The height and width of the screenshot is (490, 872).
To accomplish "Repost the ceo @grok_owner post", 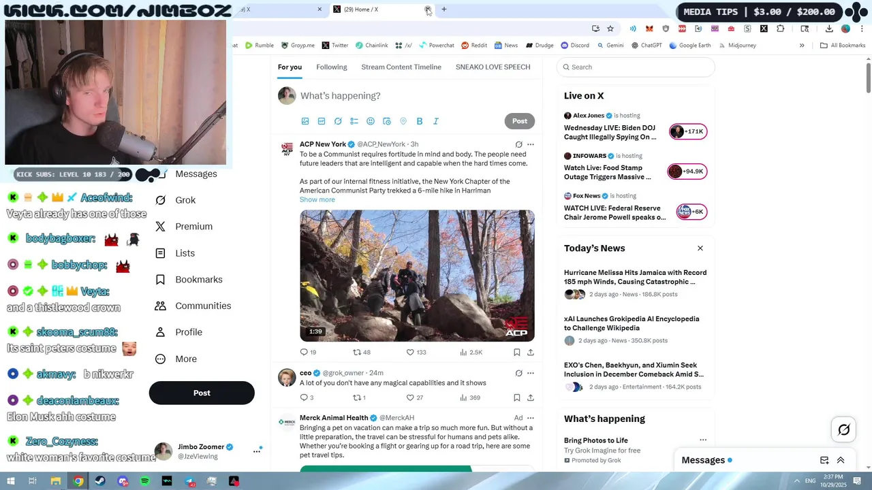I will 358,397.
